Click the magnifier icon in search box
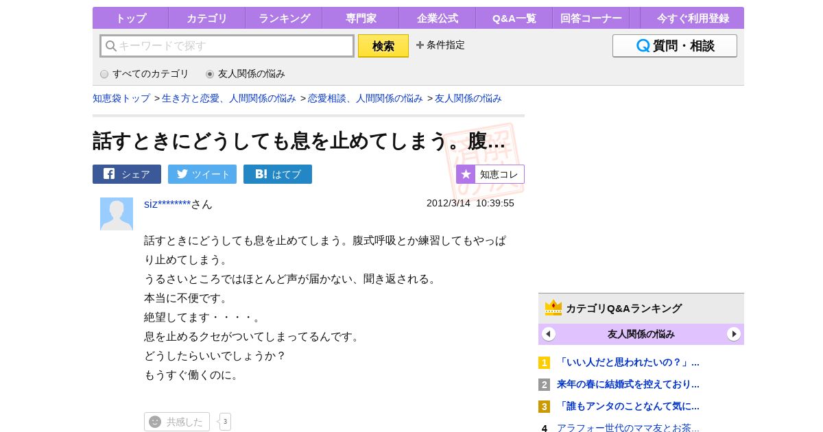The height and width of the screenshot is (432, 823). (110, 46)
